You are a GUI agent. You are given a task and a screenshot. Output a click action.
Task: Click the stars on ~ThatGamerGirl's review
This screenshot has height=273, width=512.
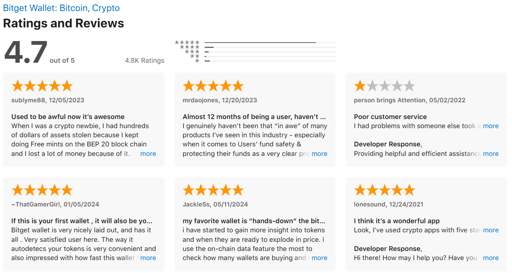[x=42, y=190]
